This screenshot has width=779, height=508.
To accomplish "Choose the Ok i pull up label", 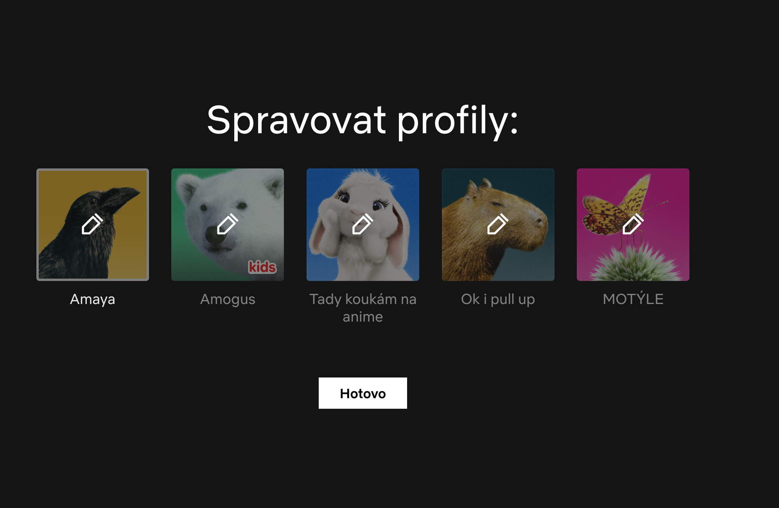I will (498, 299).
